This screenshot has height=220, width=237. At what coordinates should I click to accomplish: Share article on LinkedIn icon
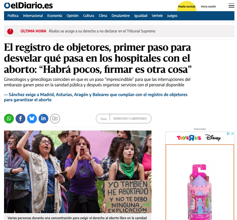[x=43, y=119]
